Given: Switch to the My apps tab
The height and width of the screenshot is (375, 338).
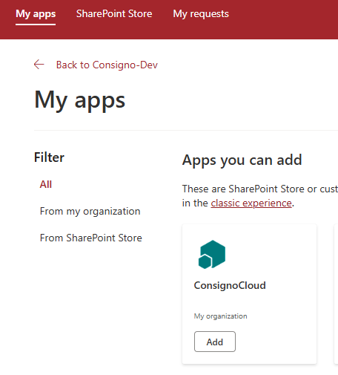Looking at the screenshot, I should [x=36, y=14].
